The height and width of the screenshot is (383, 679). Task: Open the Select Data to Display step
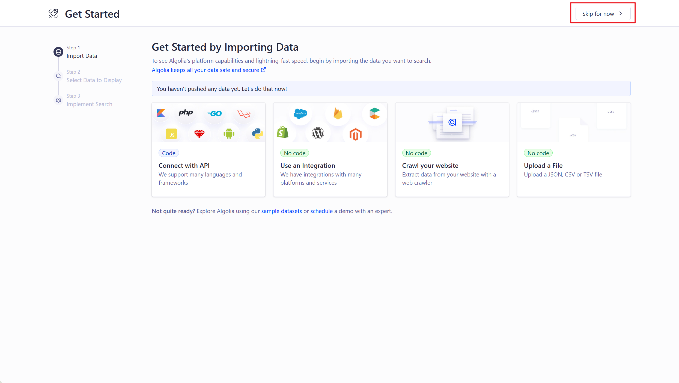pyautogui.click(x=94, y=80)
